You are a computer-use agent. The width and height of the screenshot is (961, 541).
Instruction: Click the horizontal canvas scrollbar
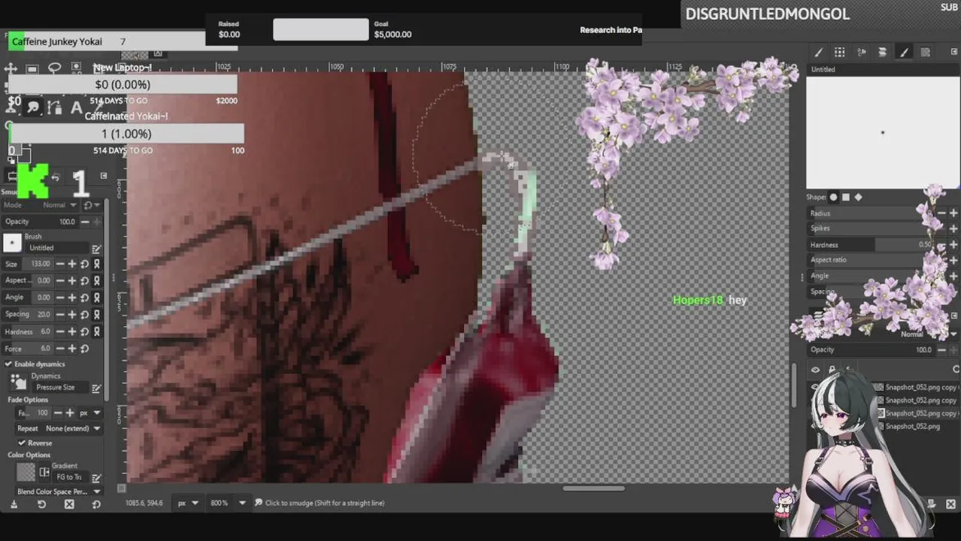pyautogui.click(x=593, y=488)
